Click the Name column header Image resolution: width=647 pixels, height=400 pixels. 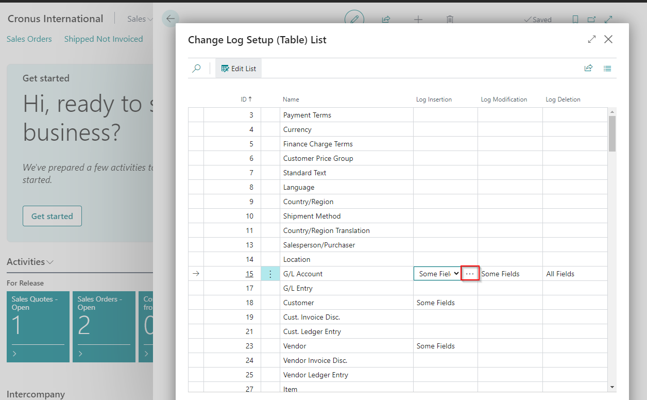pos(291,99)
